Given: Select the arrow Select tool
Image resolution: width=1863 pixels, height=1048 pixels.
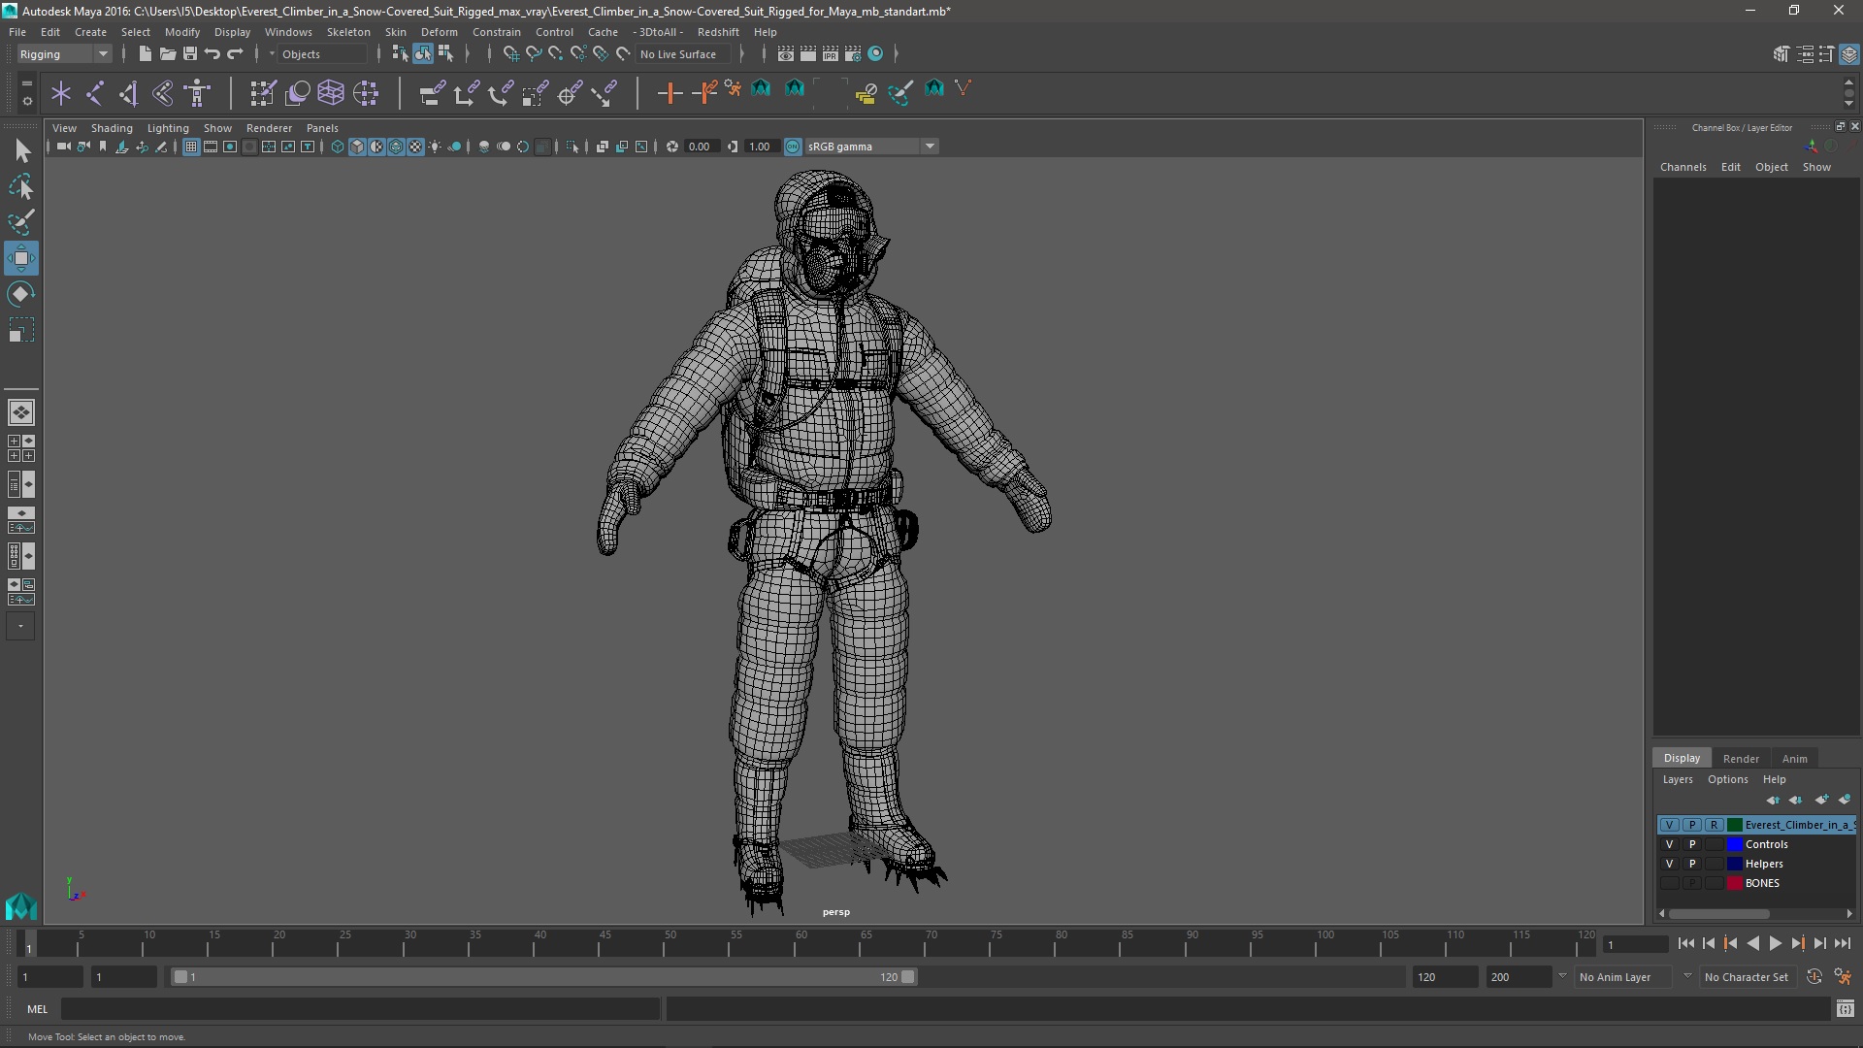Looking at the screenshot, I should [21, 150].
